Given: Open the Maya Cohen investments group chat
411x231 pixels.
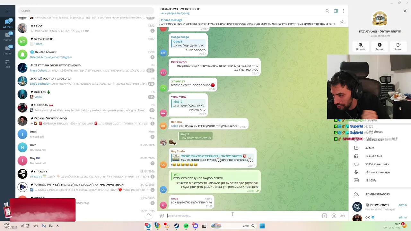Looking at the screenshot, I should [86, 68].
